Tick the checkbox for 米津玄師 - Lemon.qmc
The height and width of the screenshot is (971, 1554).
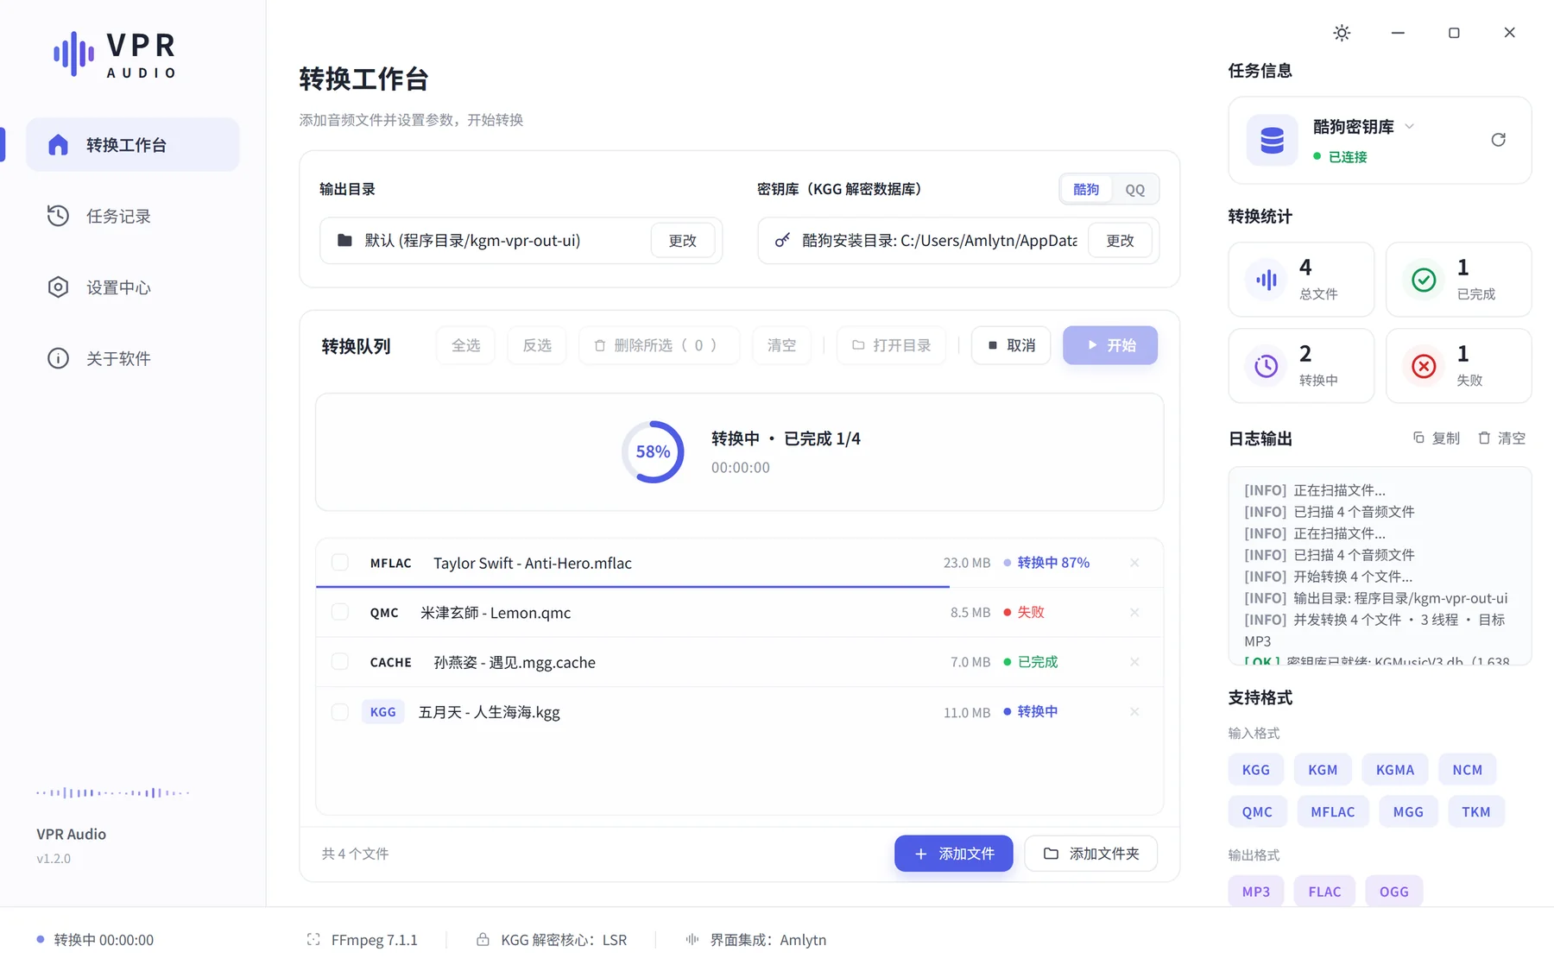pos(340,613)
